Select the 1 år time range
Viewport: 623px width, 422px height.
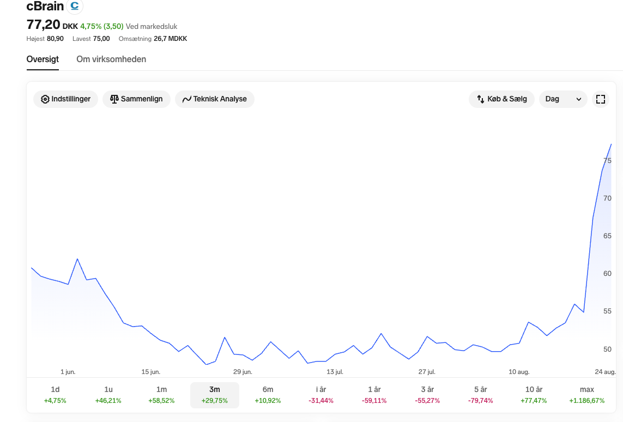374,395
